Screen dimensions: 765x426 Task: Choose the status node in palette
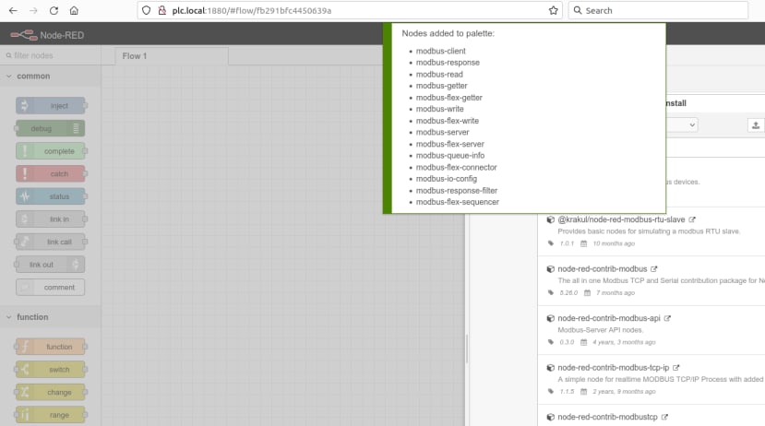(x=50, y=196)
